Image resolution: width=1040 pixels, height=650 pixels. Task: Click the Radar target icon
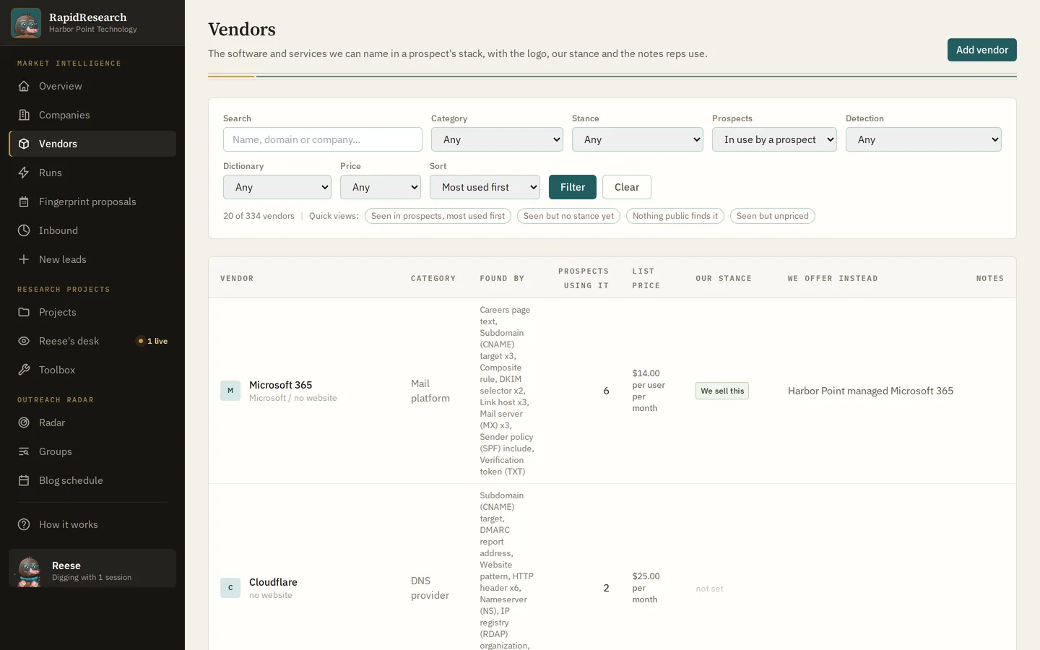[x=24, y=422]
